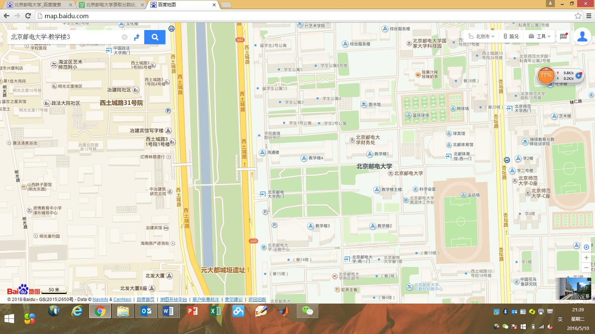Follow the 百度首页 link
The width and height of the screenshot is (595, 334).
[x=145, y=299]
